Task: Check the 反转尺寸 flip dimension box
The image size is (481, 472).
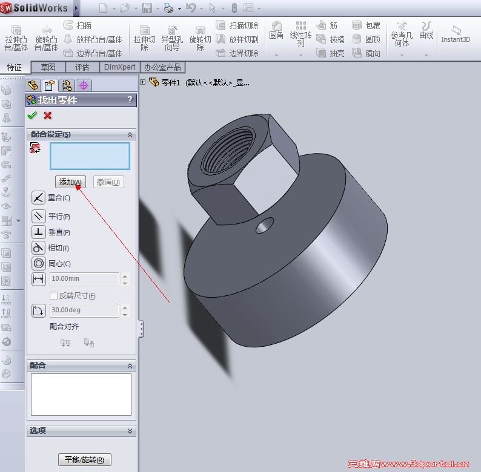Action: tap(53, 295)
